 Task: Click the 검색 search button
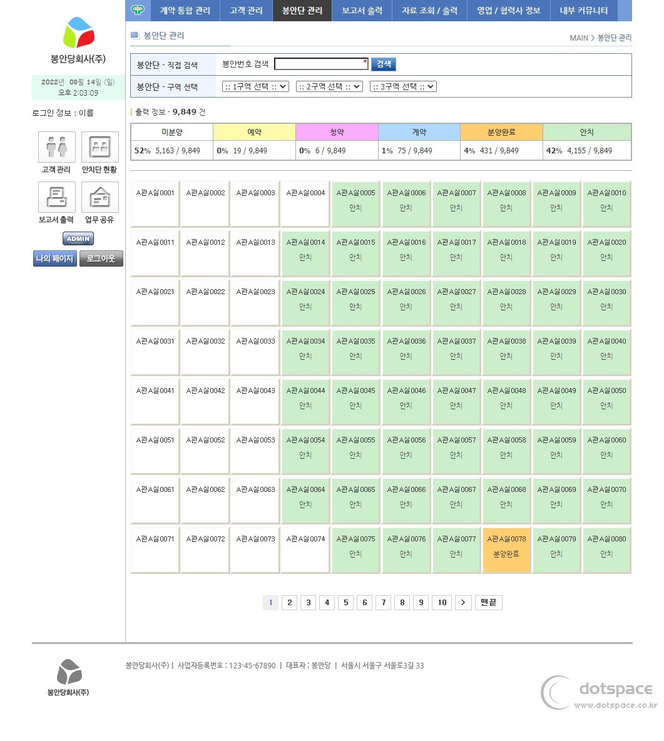point(384,64)
